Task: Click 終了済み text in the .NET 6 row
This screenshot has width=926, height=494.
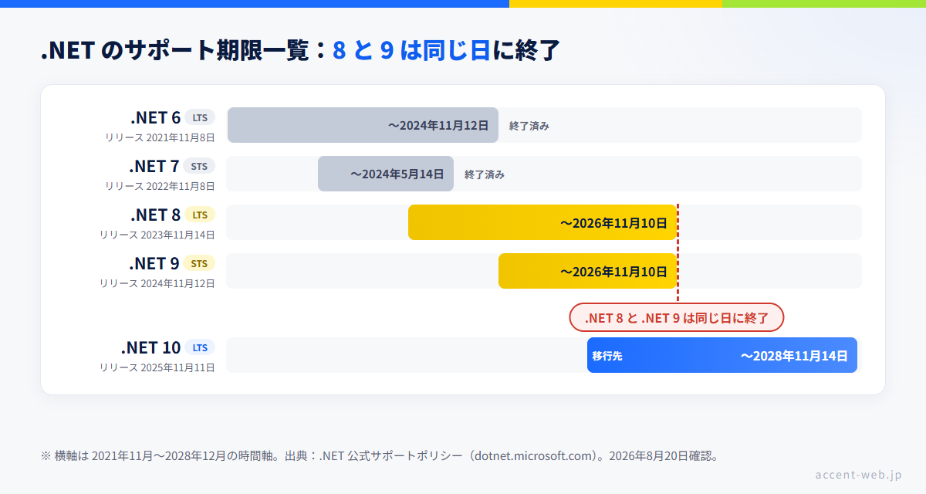Action: [x=529, y=126]
